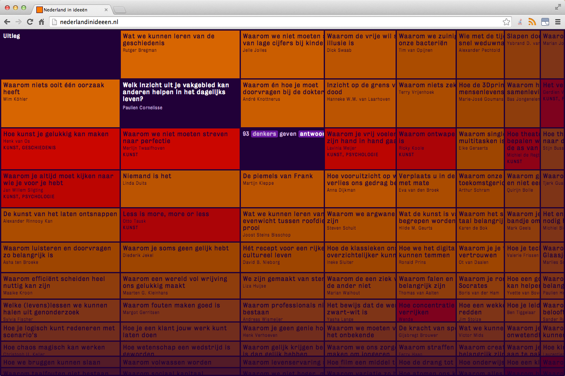This screenshot has width=565, height=376.
Task: Click red tile 'Less is more, more or less'
Action: [x=180, y=224]
